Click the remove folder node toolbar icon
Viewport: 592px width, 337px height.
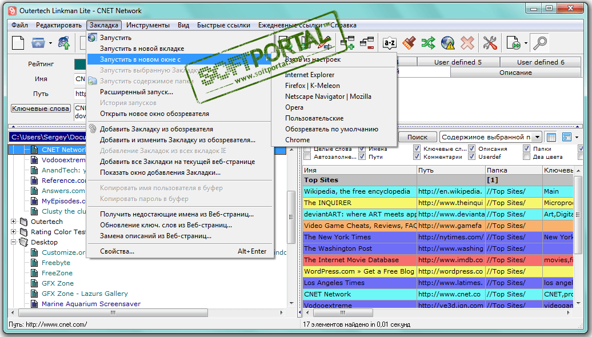click(x=367, y=43)
